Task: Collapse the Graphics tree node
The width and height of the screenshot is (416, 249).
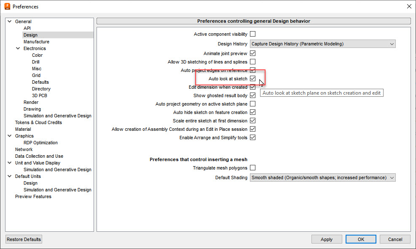Action: pos(10,136)
